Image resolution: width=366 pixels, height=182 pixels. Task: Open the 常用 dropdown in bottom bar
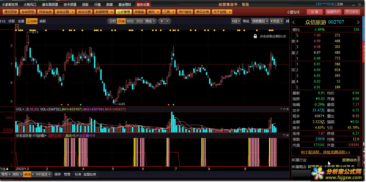point(6,174)
